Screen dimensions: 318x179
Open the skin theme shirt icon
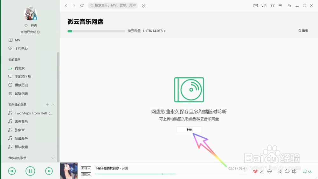(273, 5)
